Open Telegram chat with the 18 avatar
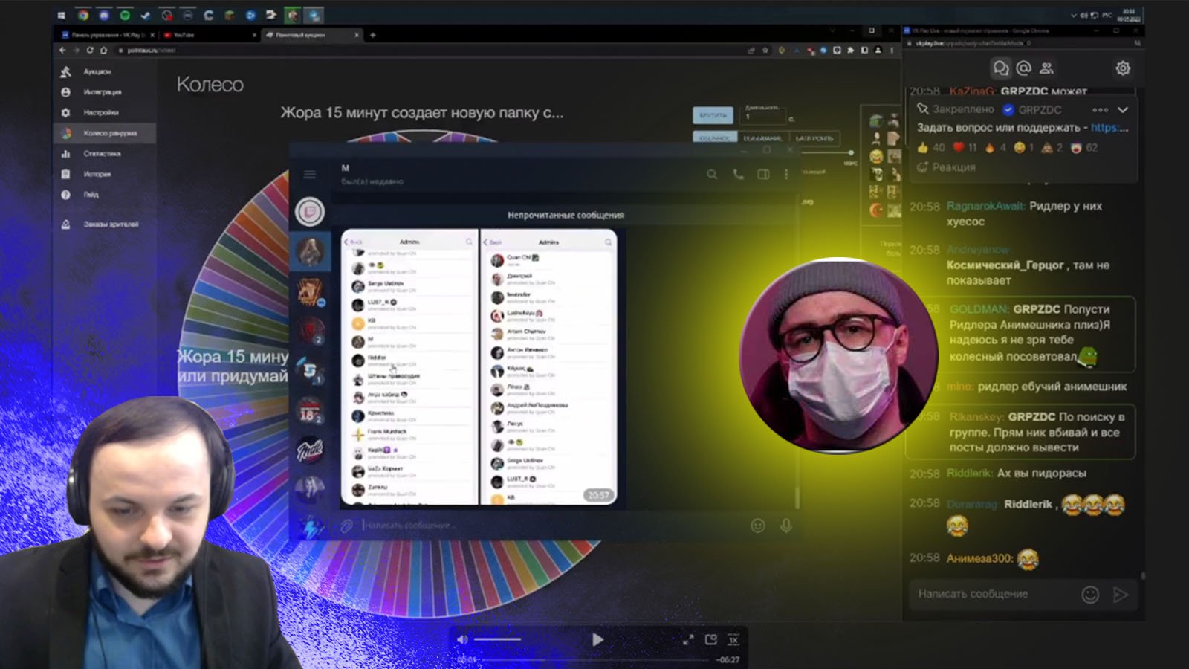The width and height of the screenshot is (1189, 669). (310, 412)
